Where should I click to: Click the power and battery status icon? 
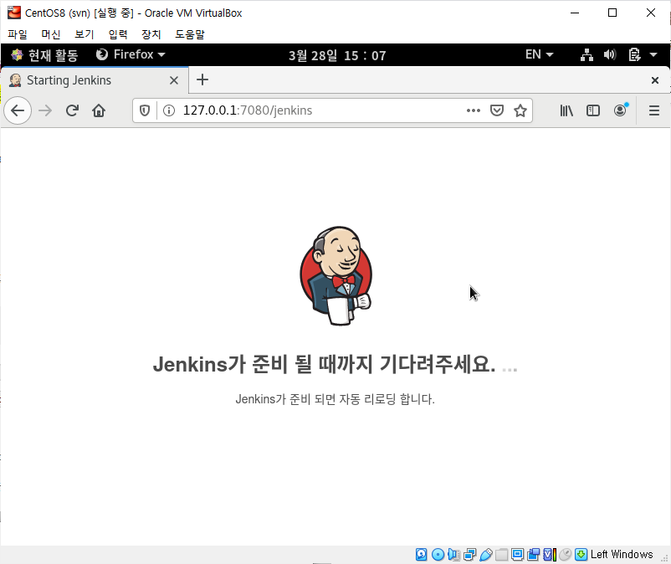pos(635,54)
